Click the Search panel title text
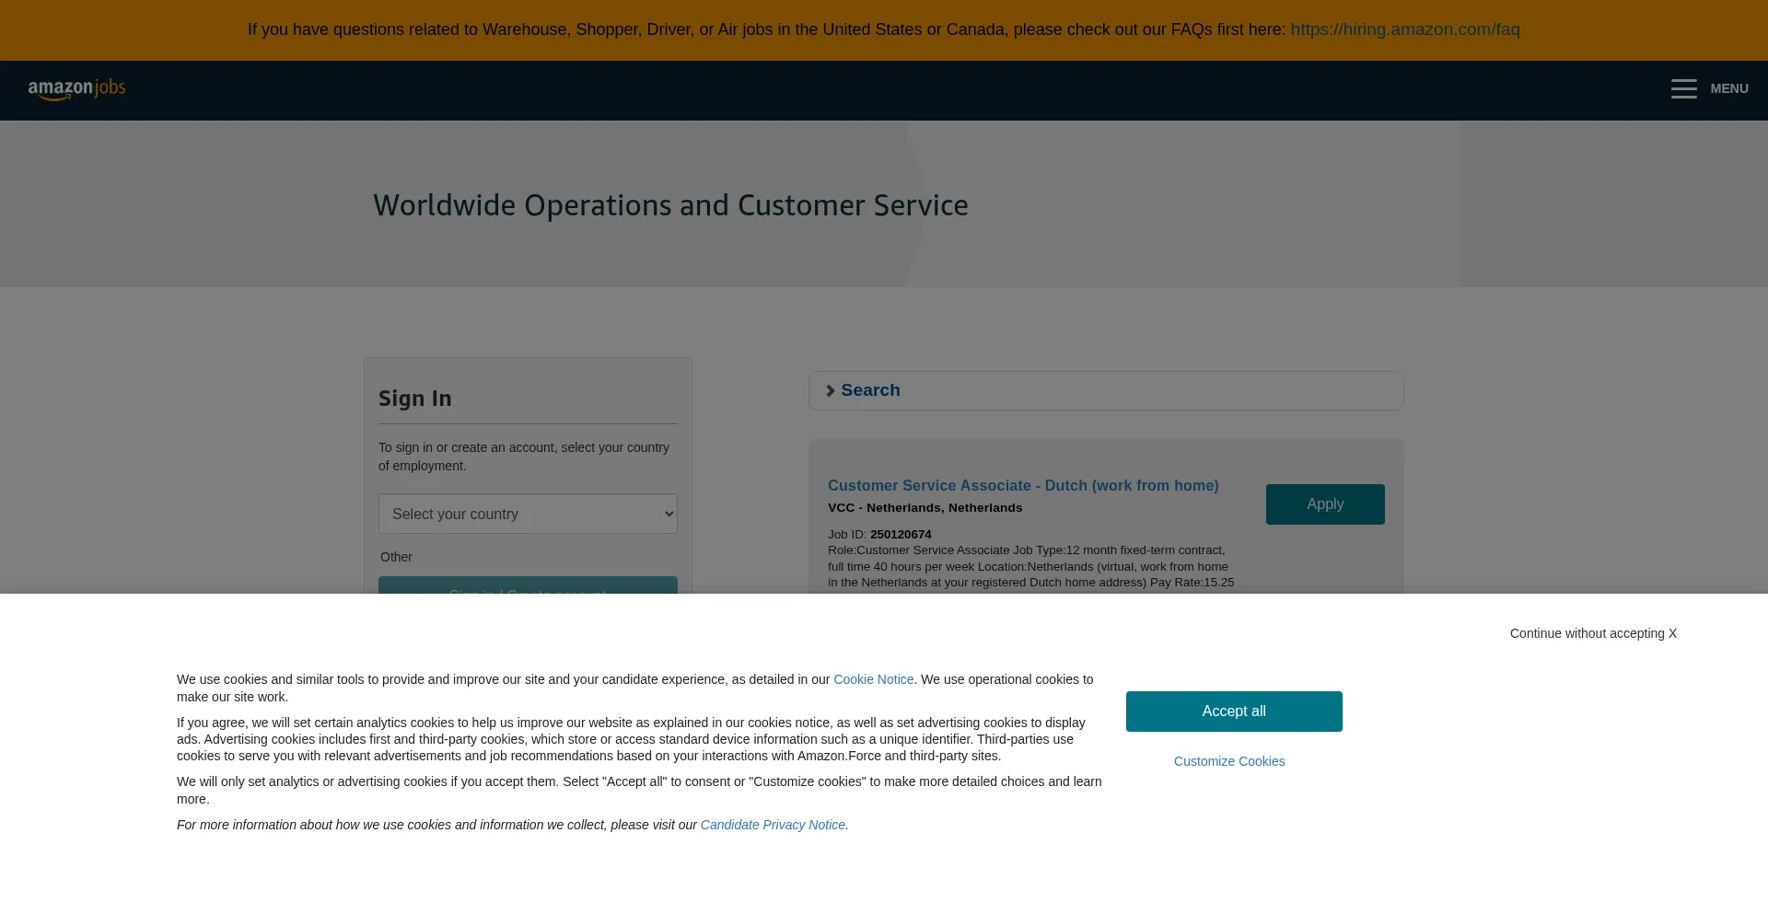The width and height of the screenshot is (1768, 914). click(x=870, y=390)
